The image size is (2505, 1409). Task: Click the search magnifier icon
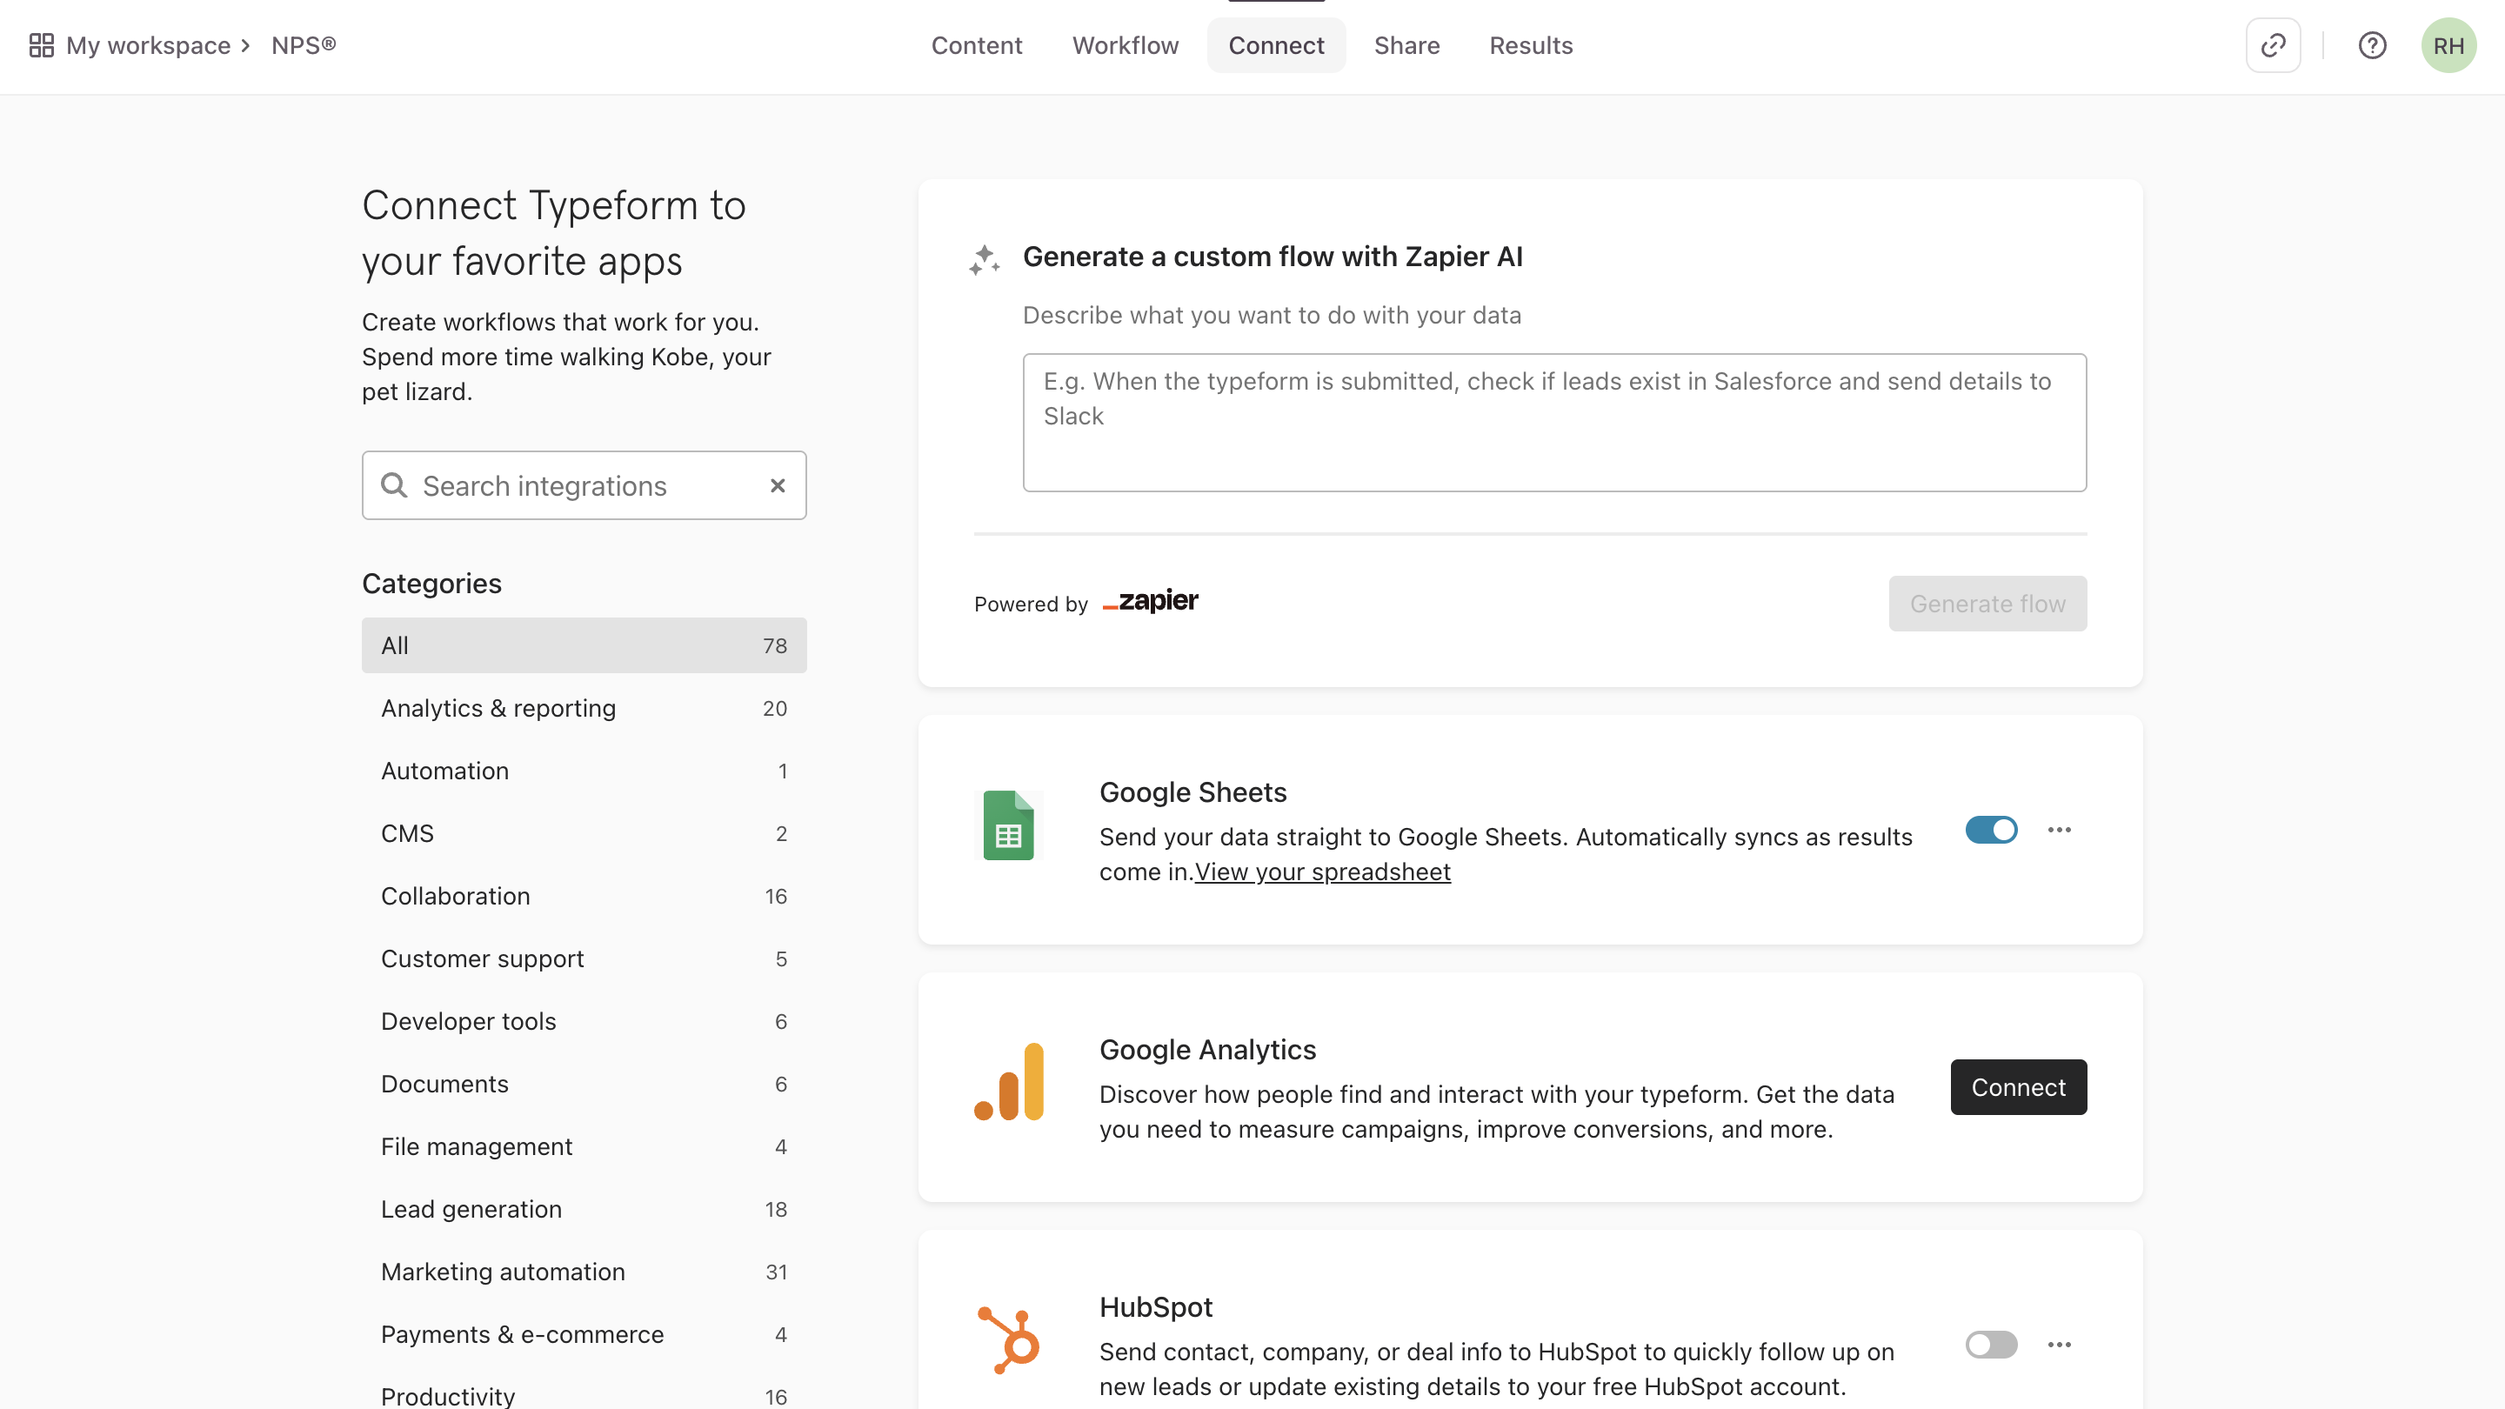(x=394, y=485)
